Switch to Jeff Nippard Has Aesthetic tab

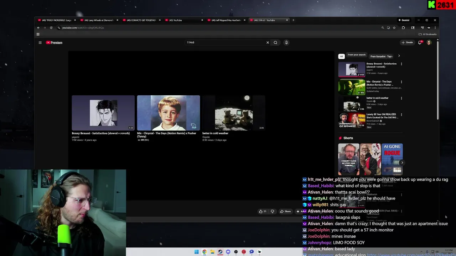click(226, 20)
